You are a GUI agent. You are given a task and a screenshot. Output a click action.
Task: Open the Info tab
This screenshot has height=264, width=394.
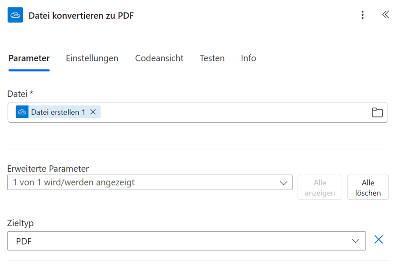pos(248,58)
